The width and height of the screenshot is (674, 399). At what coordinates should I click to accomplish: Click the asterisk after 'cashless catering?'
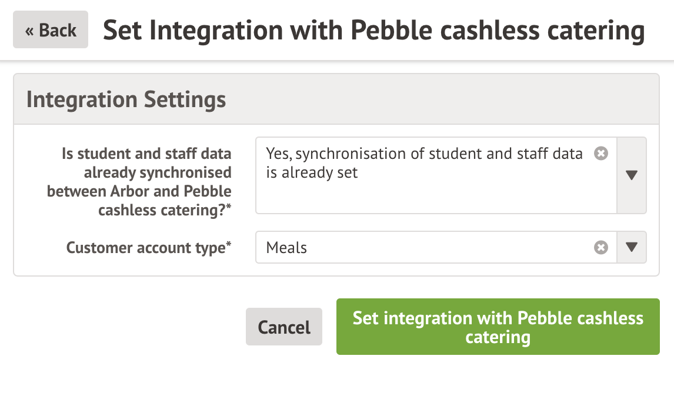point(228,207)
